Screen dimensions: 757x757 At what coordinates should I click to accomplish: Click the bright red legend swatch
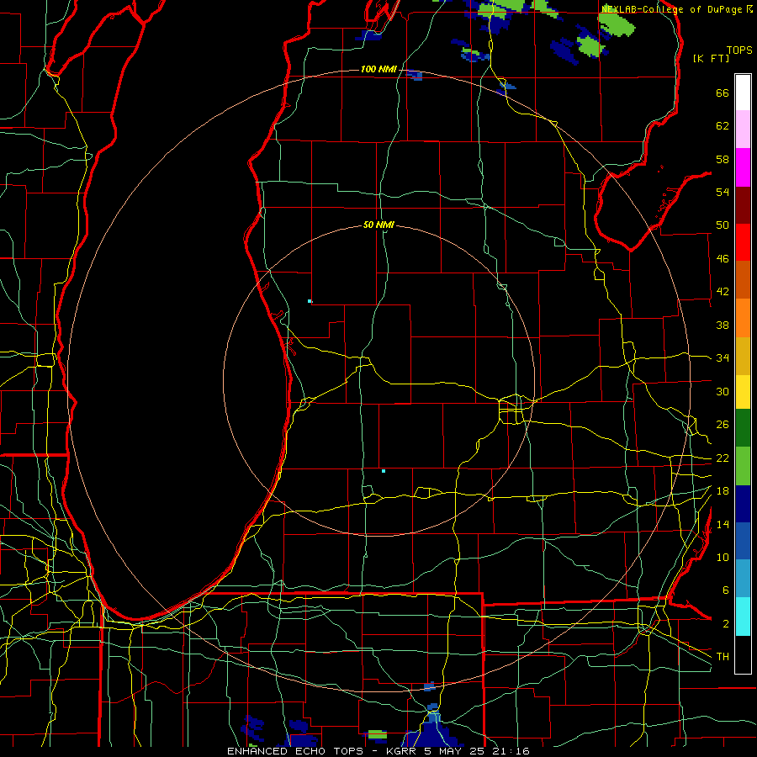click(743, 242)
